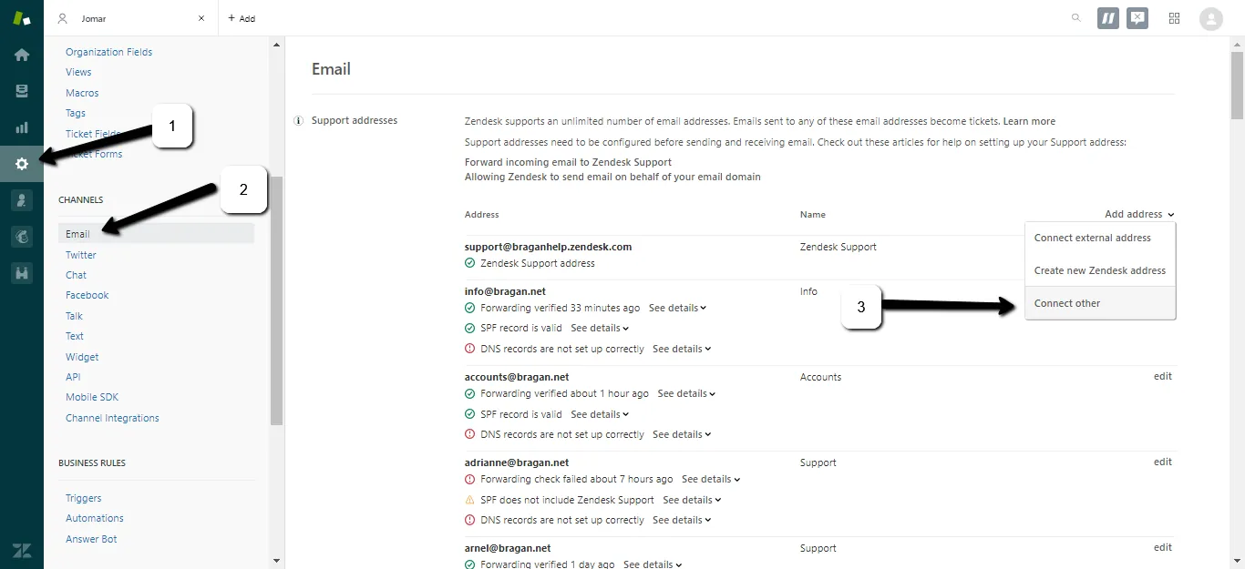The image size is (1245, 569).
Task: Open Automations under Business Rules
Action: tap(95, 519)
